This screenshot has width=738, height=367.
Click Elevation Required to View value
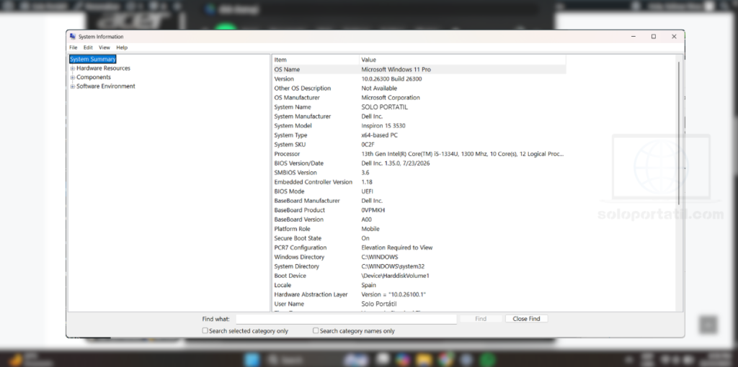(x=397, y=248)
